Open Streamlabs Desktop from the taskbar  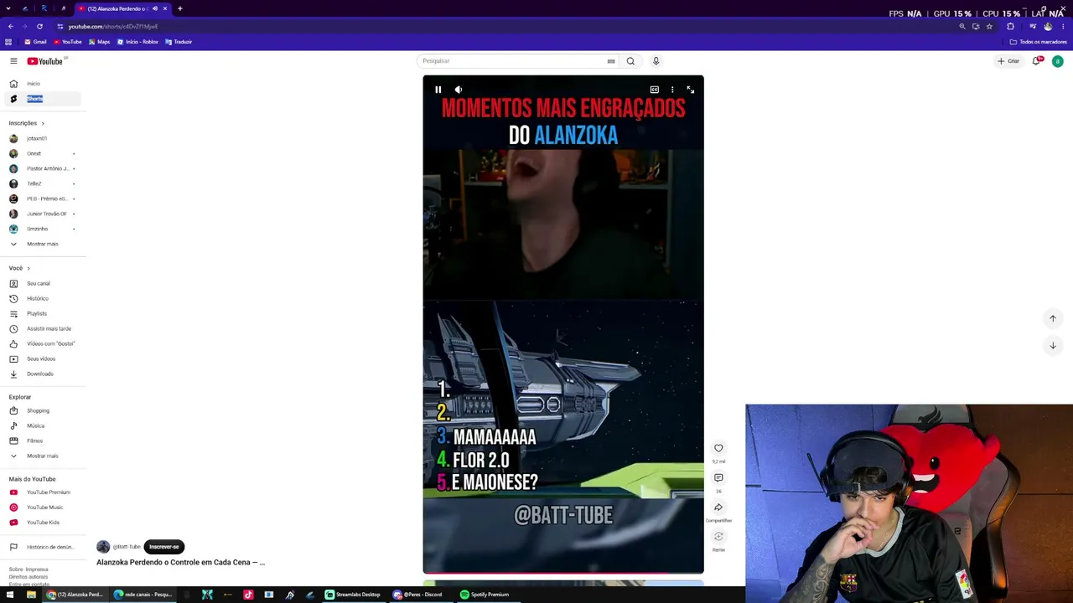pos(353,595)
